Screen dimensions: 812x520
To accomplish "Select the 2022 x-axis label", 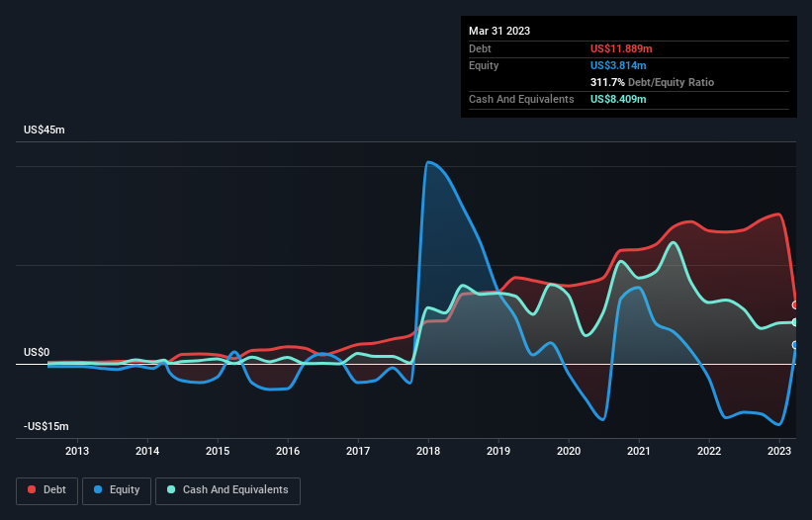I will point(709,451).
